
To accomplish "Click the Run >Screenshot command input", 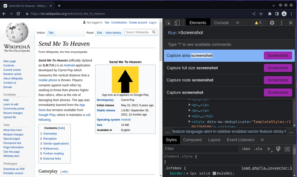I will pyautogui.click(x=229, y=33).
